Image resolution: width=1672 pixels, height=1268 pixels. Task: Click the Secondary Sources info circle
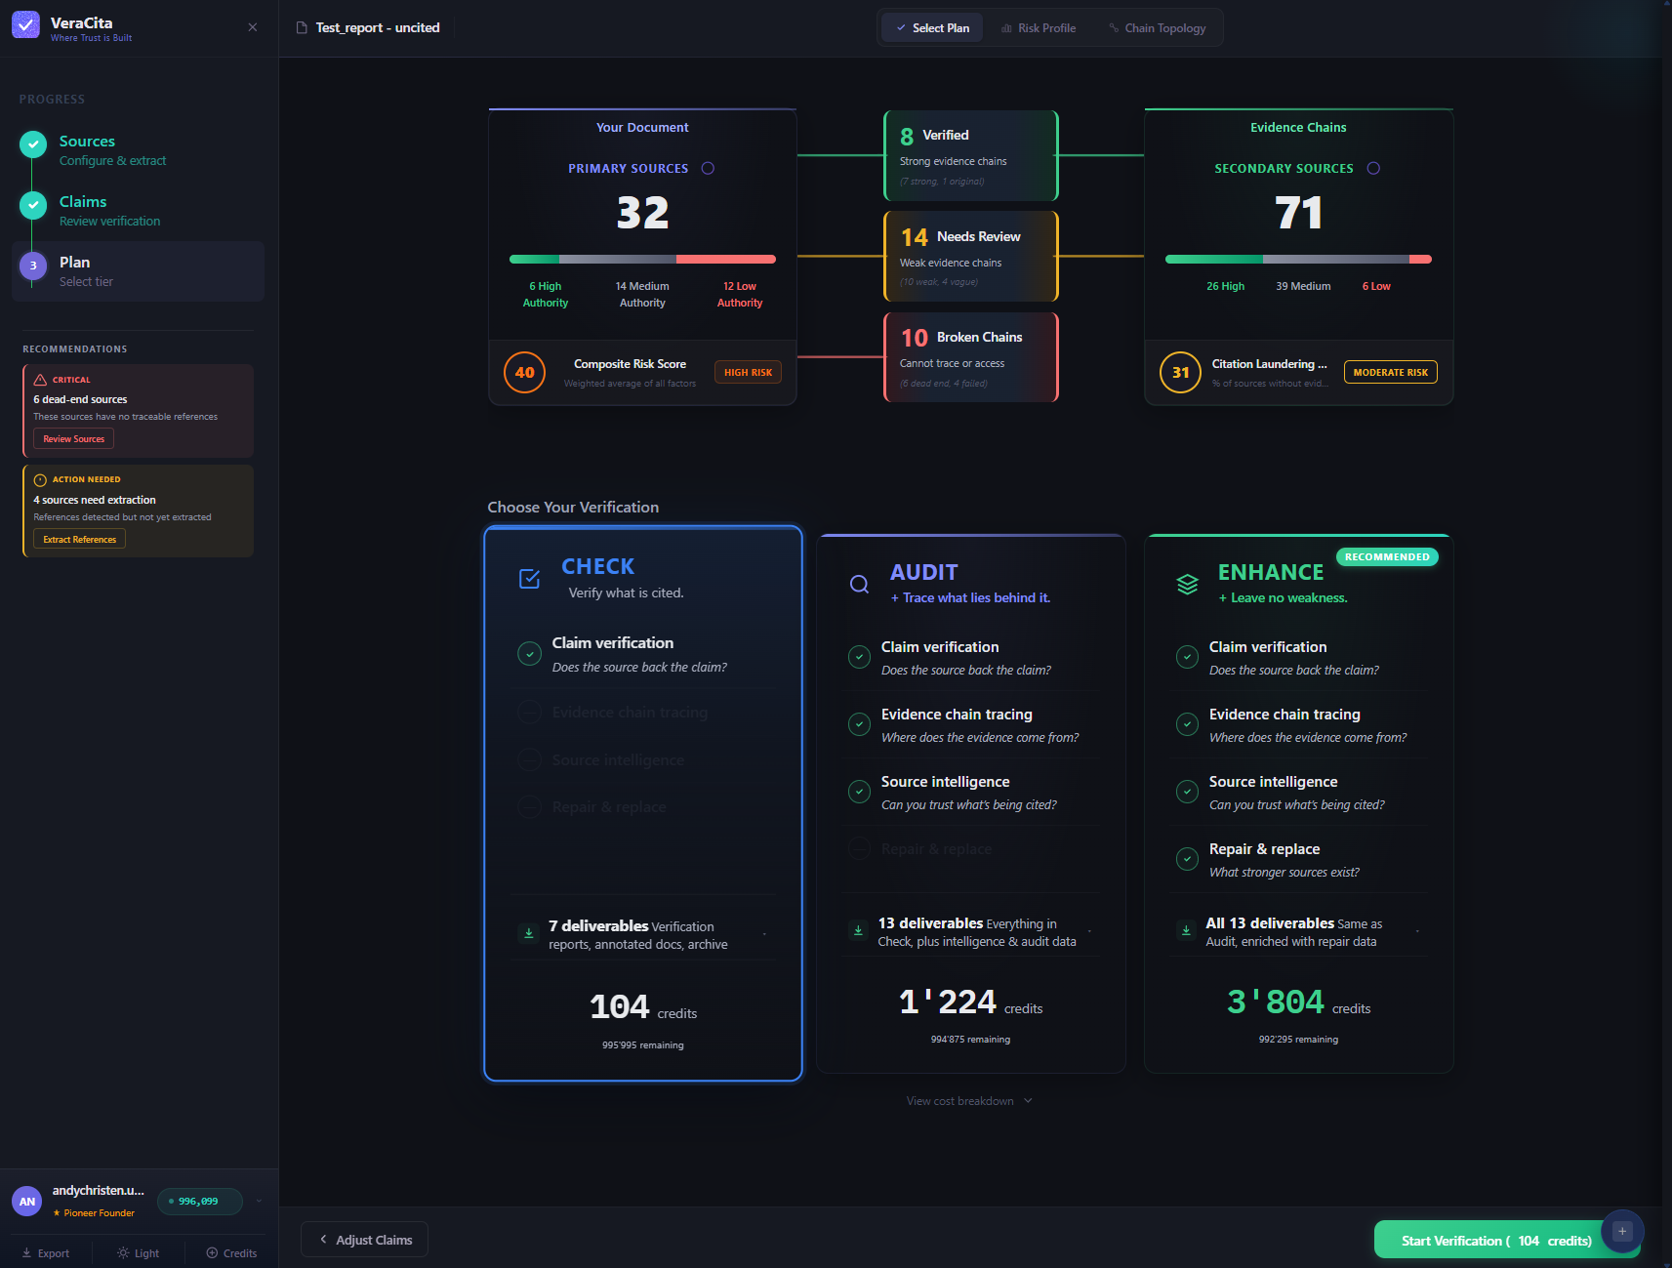point(1373,168)
